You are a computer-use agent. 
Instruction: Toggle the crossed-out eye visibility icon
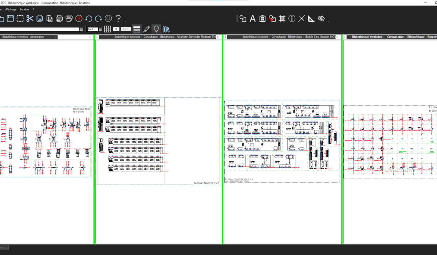click(321, 19)
